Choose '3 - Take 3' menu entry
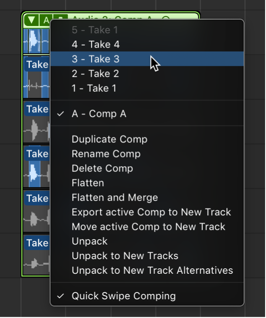Viewport: 266px width, 318px height. (147, 59)
